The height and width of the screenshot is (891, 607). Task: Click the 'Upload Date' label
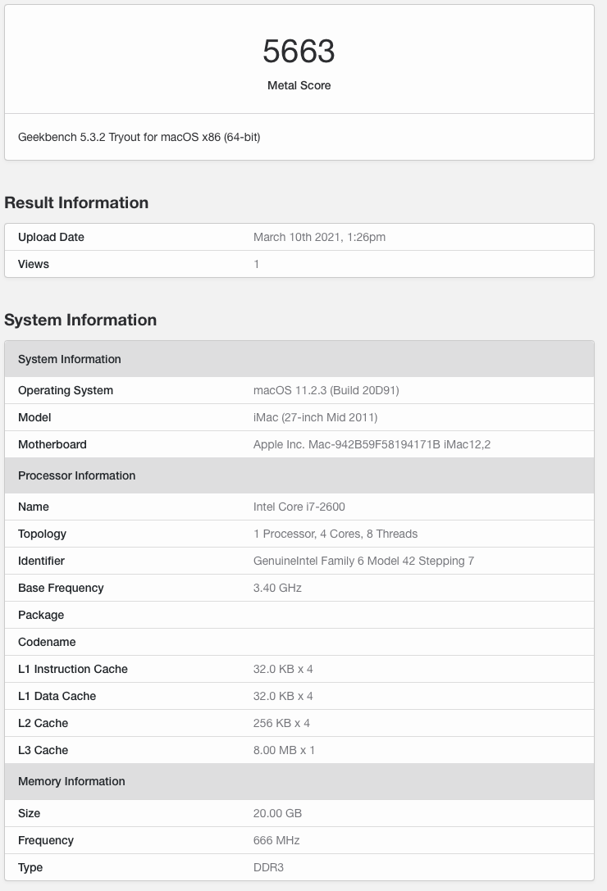(x=51, y=237)
